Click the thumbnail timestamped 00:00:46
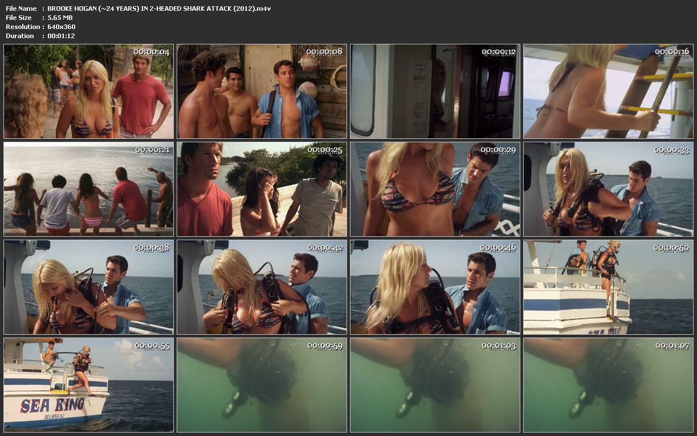The image size is (697, 436). pos(435,287)
